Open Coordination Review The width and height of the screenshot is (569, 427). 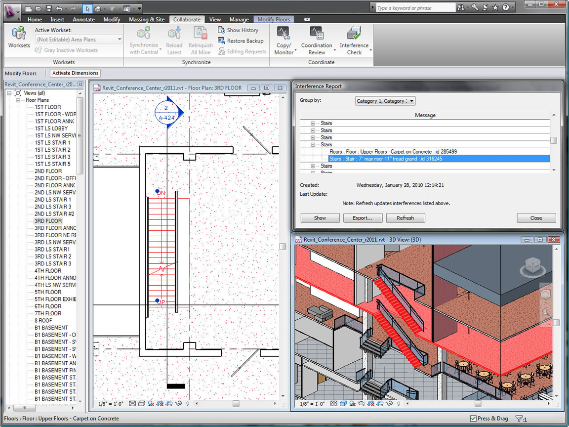pos(317,40)
